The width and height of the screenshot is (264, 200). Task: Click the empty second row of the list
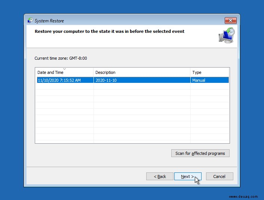pos(133,87)
